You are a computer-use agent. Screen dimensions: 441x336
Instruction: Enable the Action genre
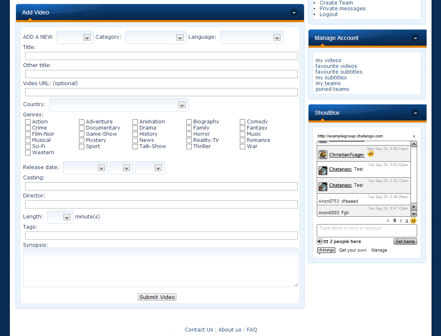coord(28,121)
